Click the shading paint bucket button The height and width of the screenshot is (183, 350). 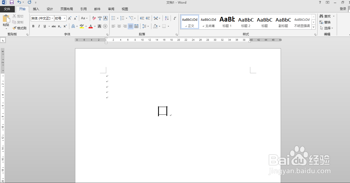[x=155, y=26]
